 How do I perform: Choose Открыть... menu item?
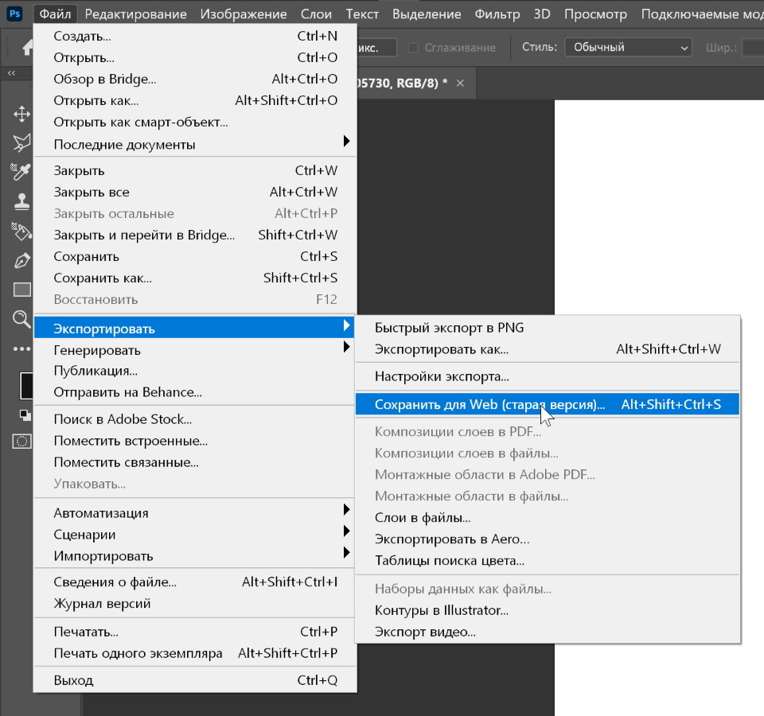coord(195,57)
